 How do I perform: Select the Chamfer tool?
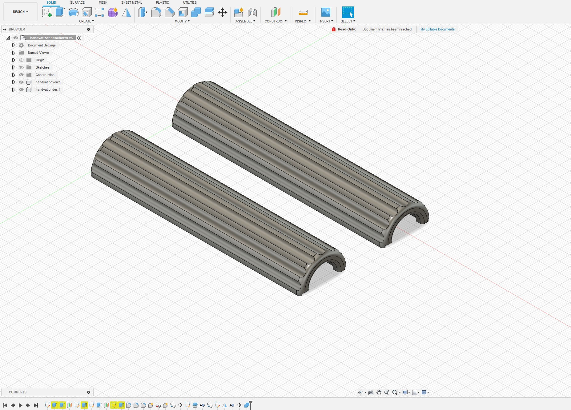pos(169,12)
